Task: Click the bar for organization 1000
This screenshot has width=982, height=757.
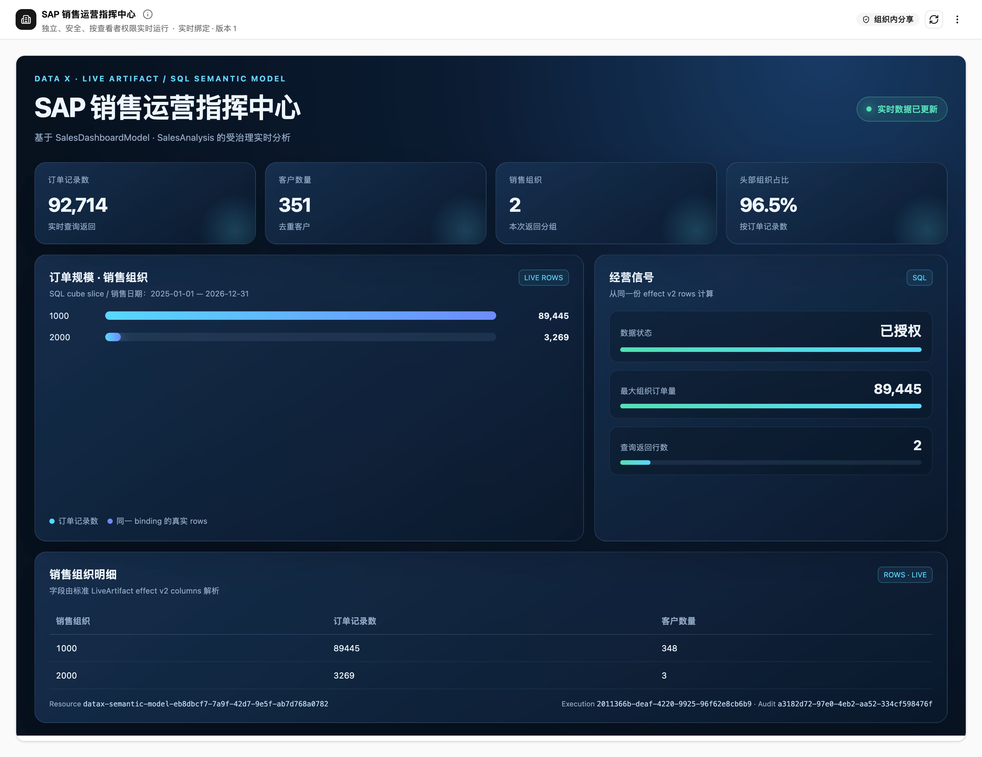Action: click(x=300, y=316)
